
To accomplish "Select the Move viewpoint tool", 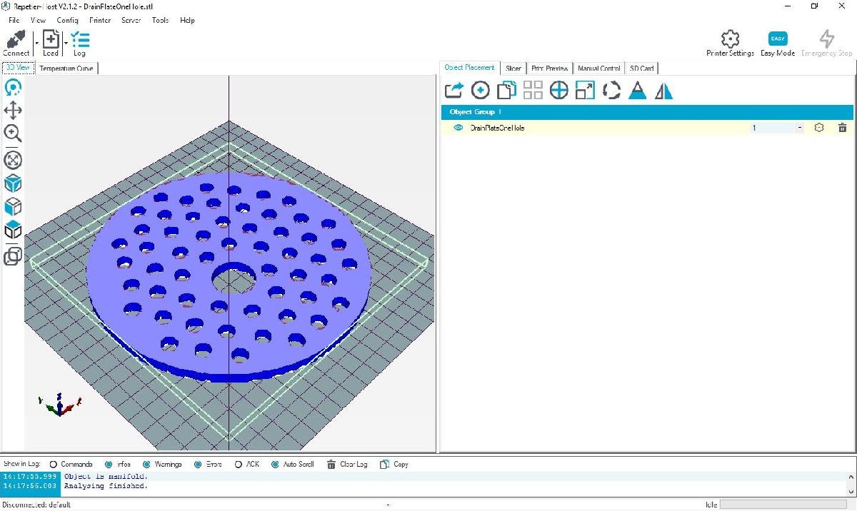I will click(13, 111).
